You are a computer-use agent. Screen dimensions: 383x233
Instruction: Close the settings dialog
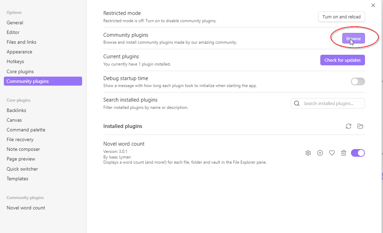[x=373, y=5]
